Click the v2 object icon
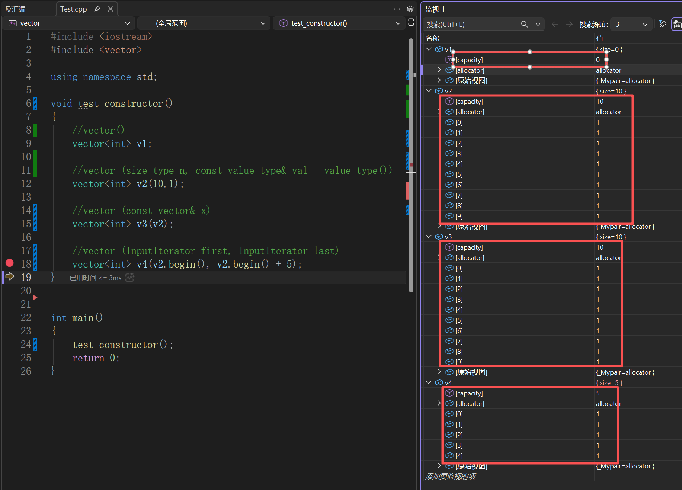The width and height of the screenshot is (682, 490). pyautogui.click(x=439, y=91)
